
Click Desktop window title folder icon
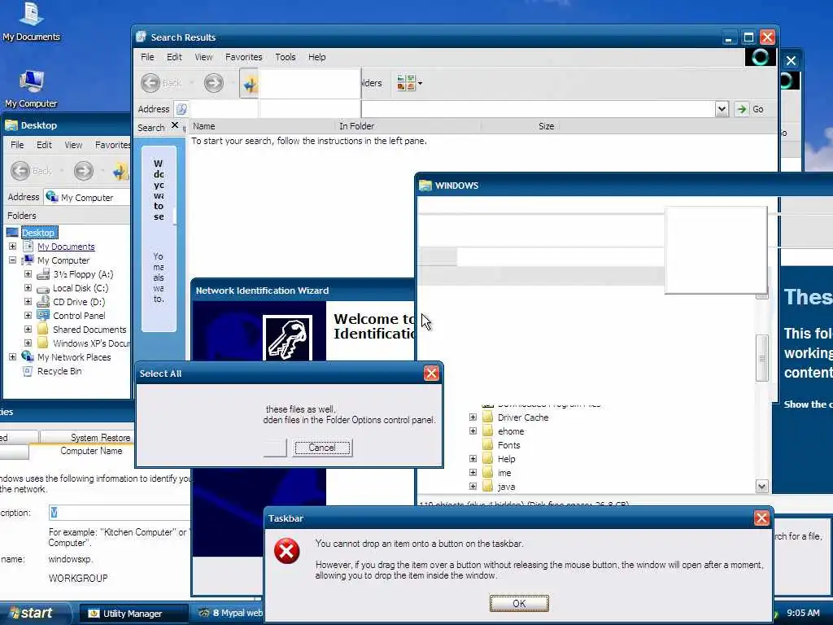[11, 125]
